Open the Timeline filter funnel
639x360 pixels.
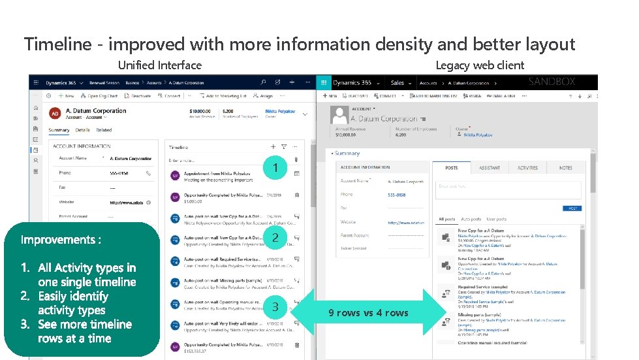(284, 147)
